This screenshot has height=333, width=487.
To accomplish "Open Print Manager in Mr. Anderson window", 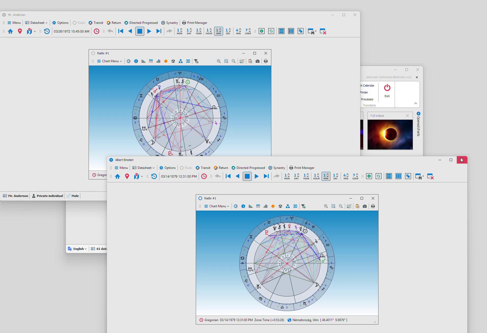I will point(195,23).
